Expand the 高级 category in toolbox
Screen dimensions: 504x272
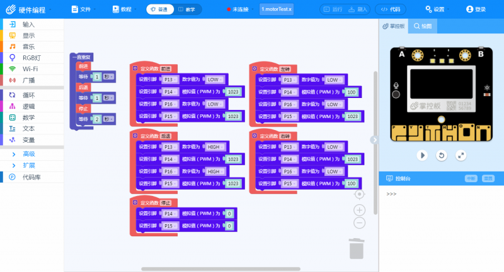click(x=28, y=154)
